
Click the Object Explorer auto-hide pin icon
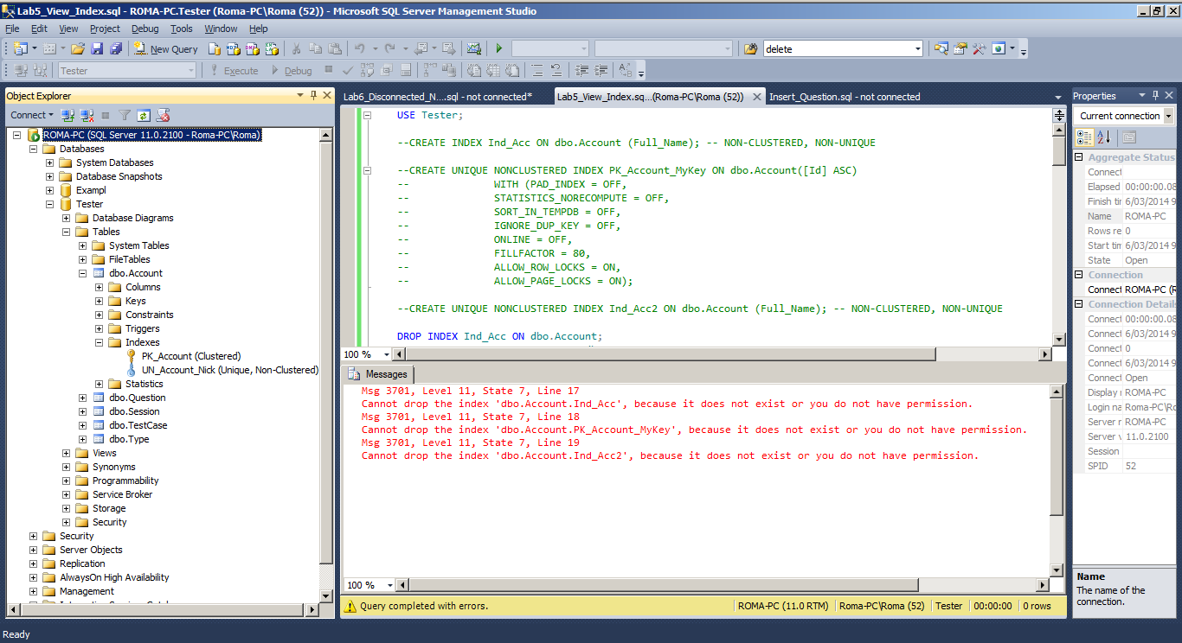pyautogui.click(x=314, y=95)
